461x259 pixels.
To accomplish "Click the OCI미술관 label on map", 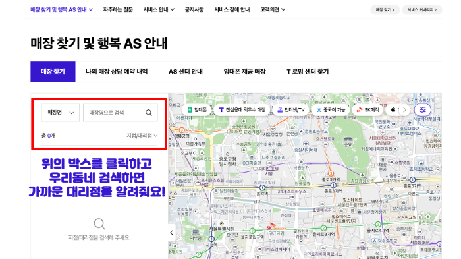I will tap(252, 163).
